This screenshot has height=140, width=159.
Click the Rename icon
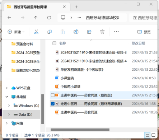(x=76, y=32)
